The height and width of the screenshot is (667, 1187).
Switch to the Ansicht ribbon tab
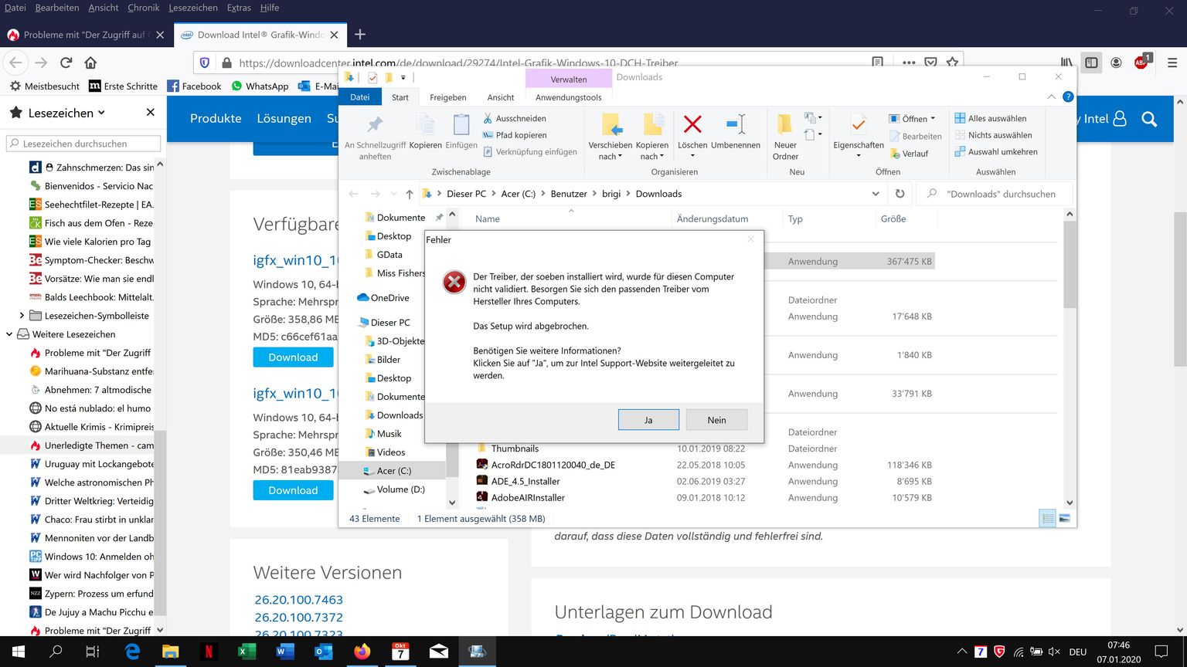500,97
